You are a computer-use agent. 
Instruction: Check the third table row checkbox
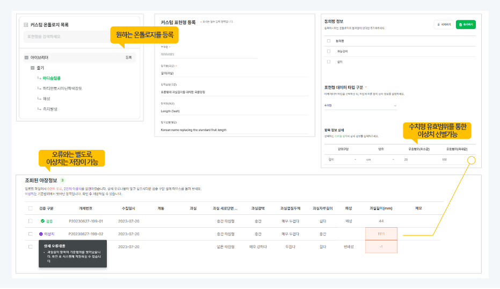tap(30, 247)
